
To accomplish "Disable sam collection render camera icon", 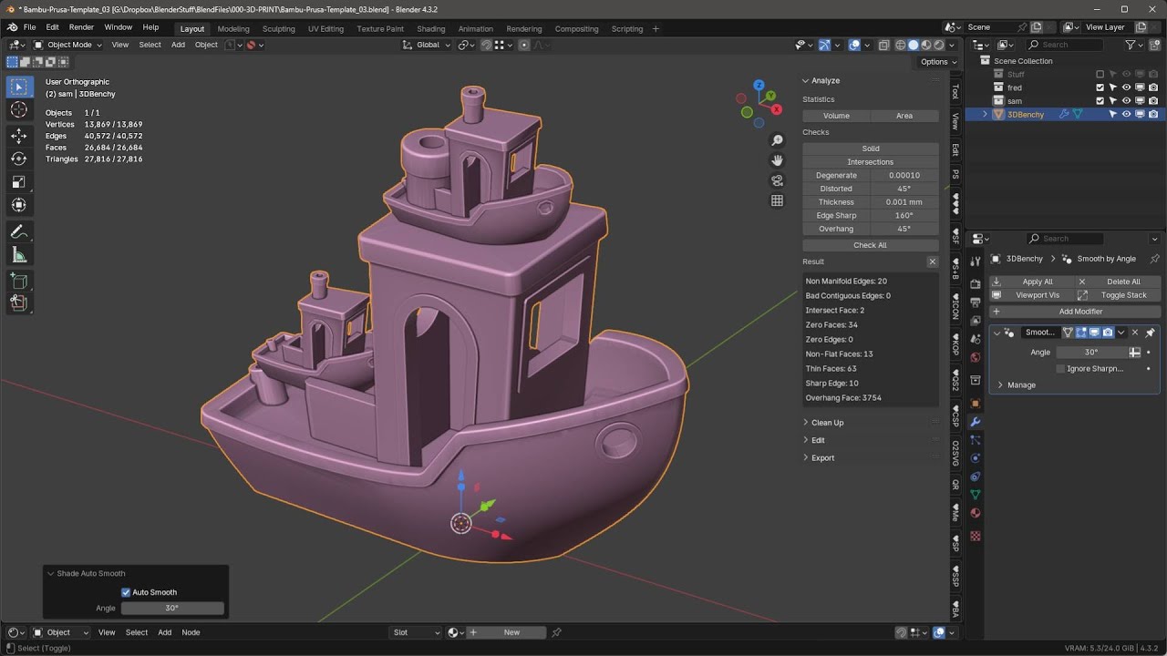I will point(1153,101).
